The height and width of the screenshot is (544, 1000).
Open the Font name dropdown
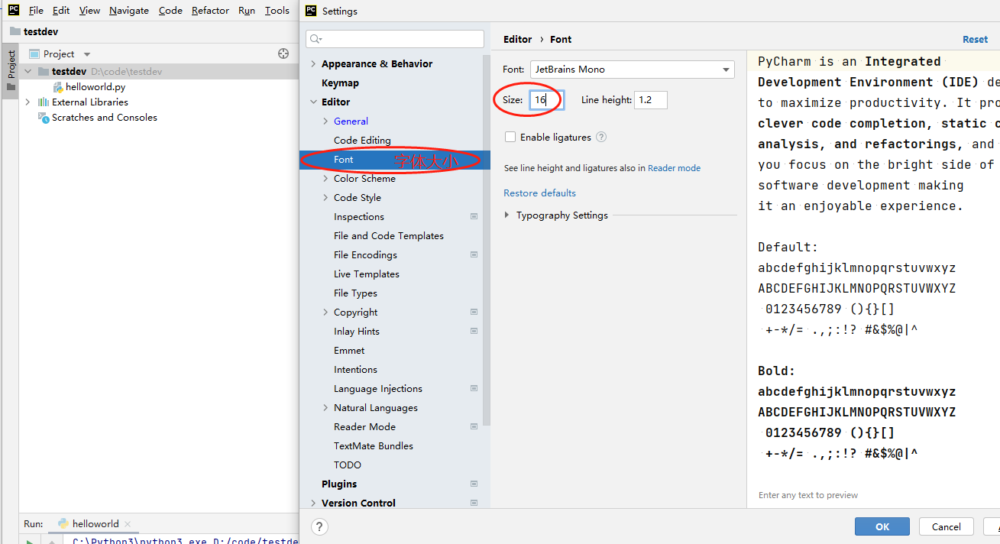pos(633,70)
